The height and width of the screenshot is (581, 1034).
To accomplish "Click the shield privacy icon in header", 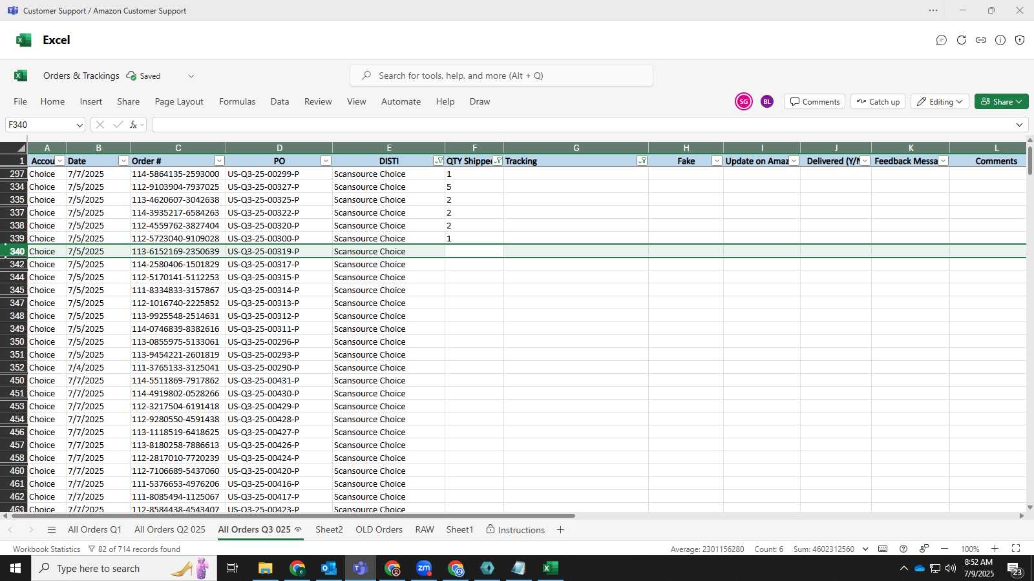I will point(1020,40).
